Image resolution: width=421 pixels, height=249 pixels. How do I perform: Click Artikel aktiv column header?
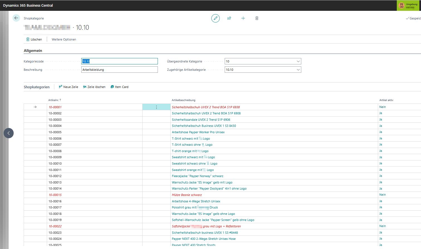(386, 100)
